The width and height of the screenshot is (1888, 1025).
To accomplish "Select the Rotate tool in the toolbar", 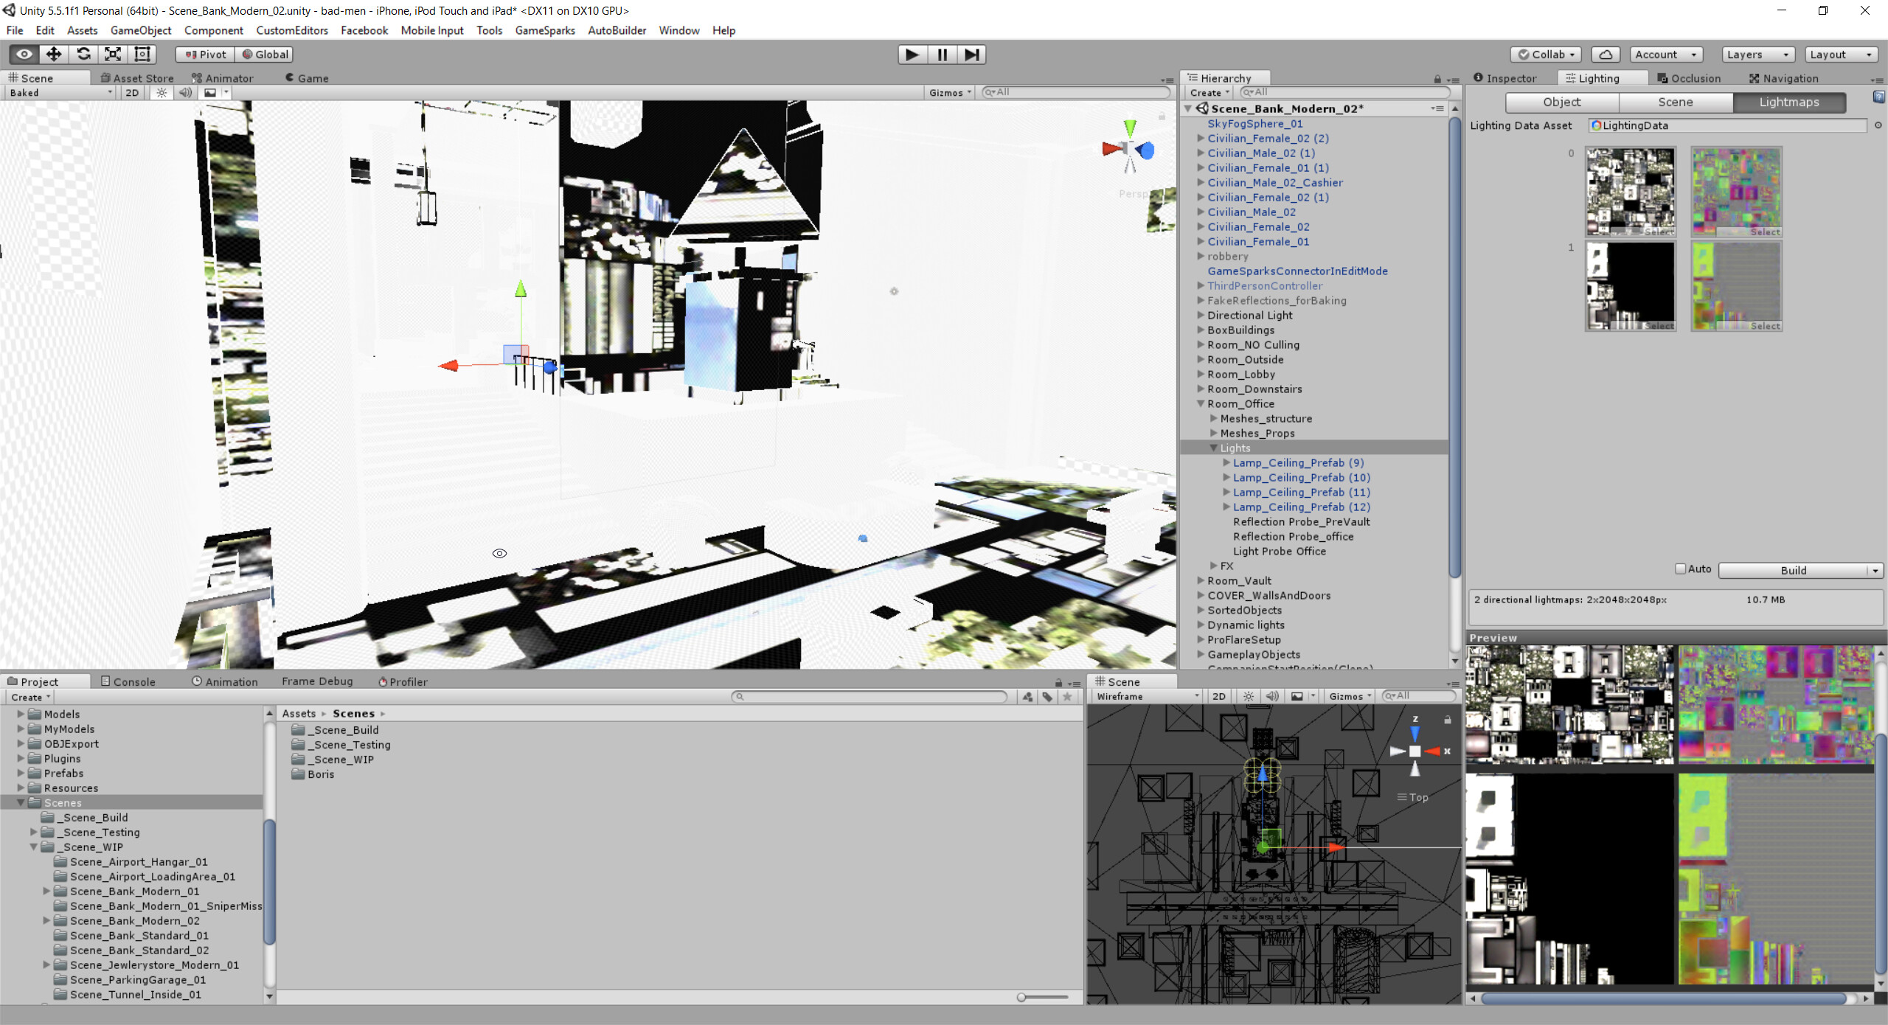I will [83, 54].
